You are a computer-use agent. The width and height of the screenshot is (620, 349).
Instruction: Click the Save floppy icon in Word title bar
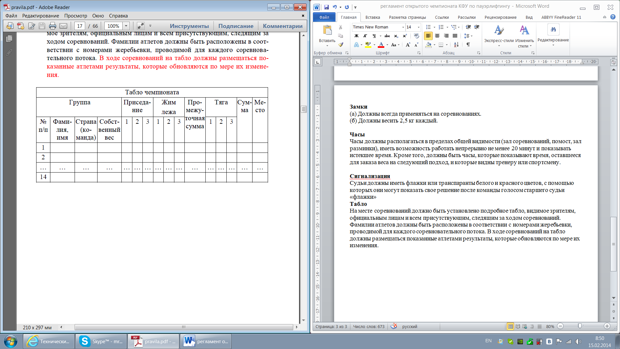point(326,7)
